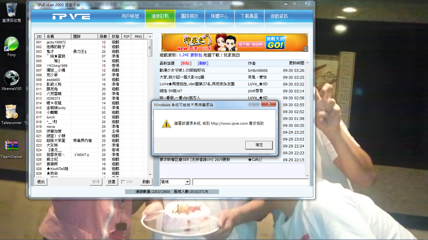
Task: Click the 挑戰天胡 GO! banner button
Action: 275,42
